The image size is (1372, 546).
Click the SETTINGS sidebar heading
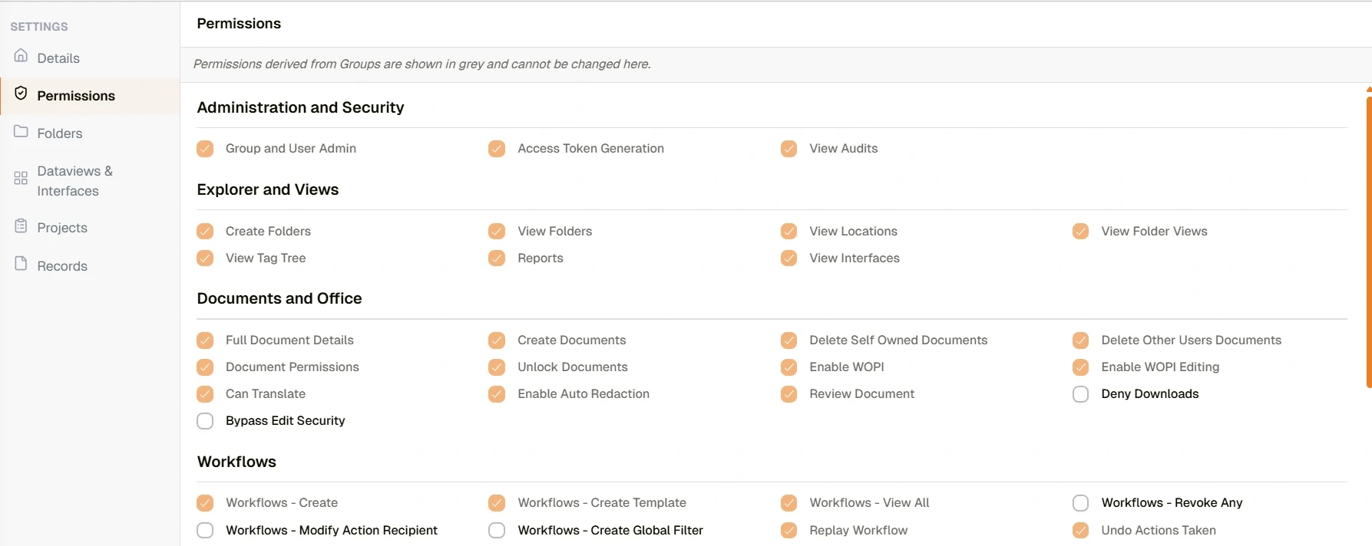click(x=39, y=27)
